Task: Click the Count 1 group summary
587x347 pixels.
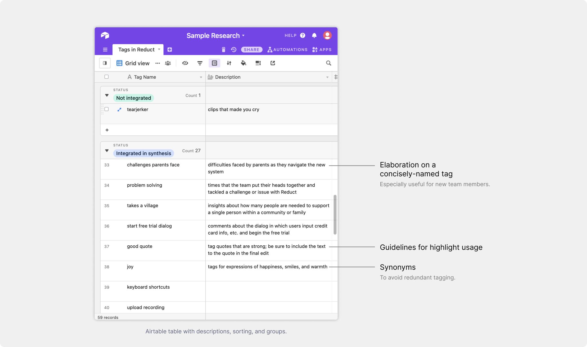Action: (x=193, y=95)
